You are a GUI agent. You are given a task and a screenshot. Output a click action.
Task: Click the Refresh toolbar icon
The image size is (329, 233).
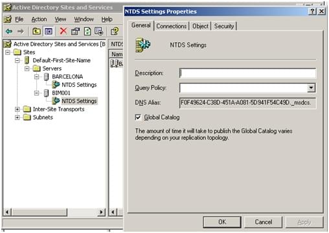[87, 31]
